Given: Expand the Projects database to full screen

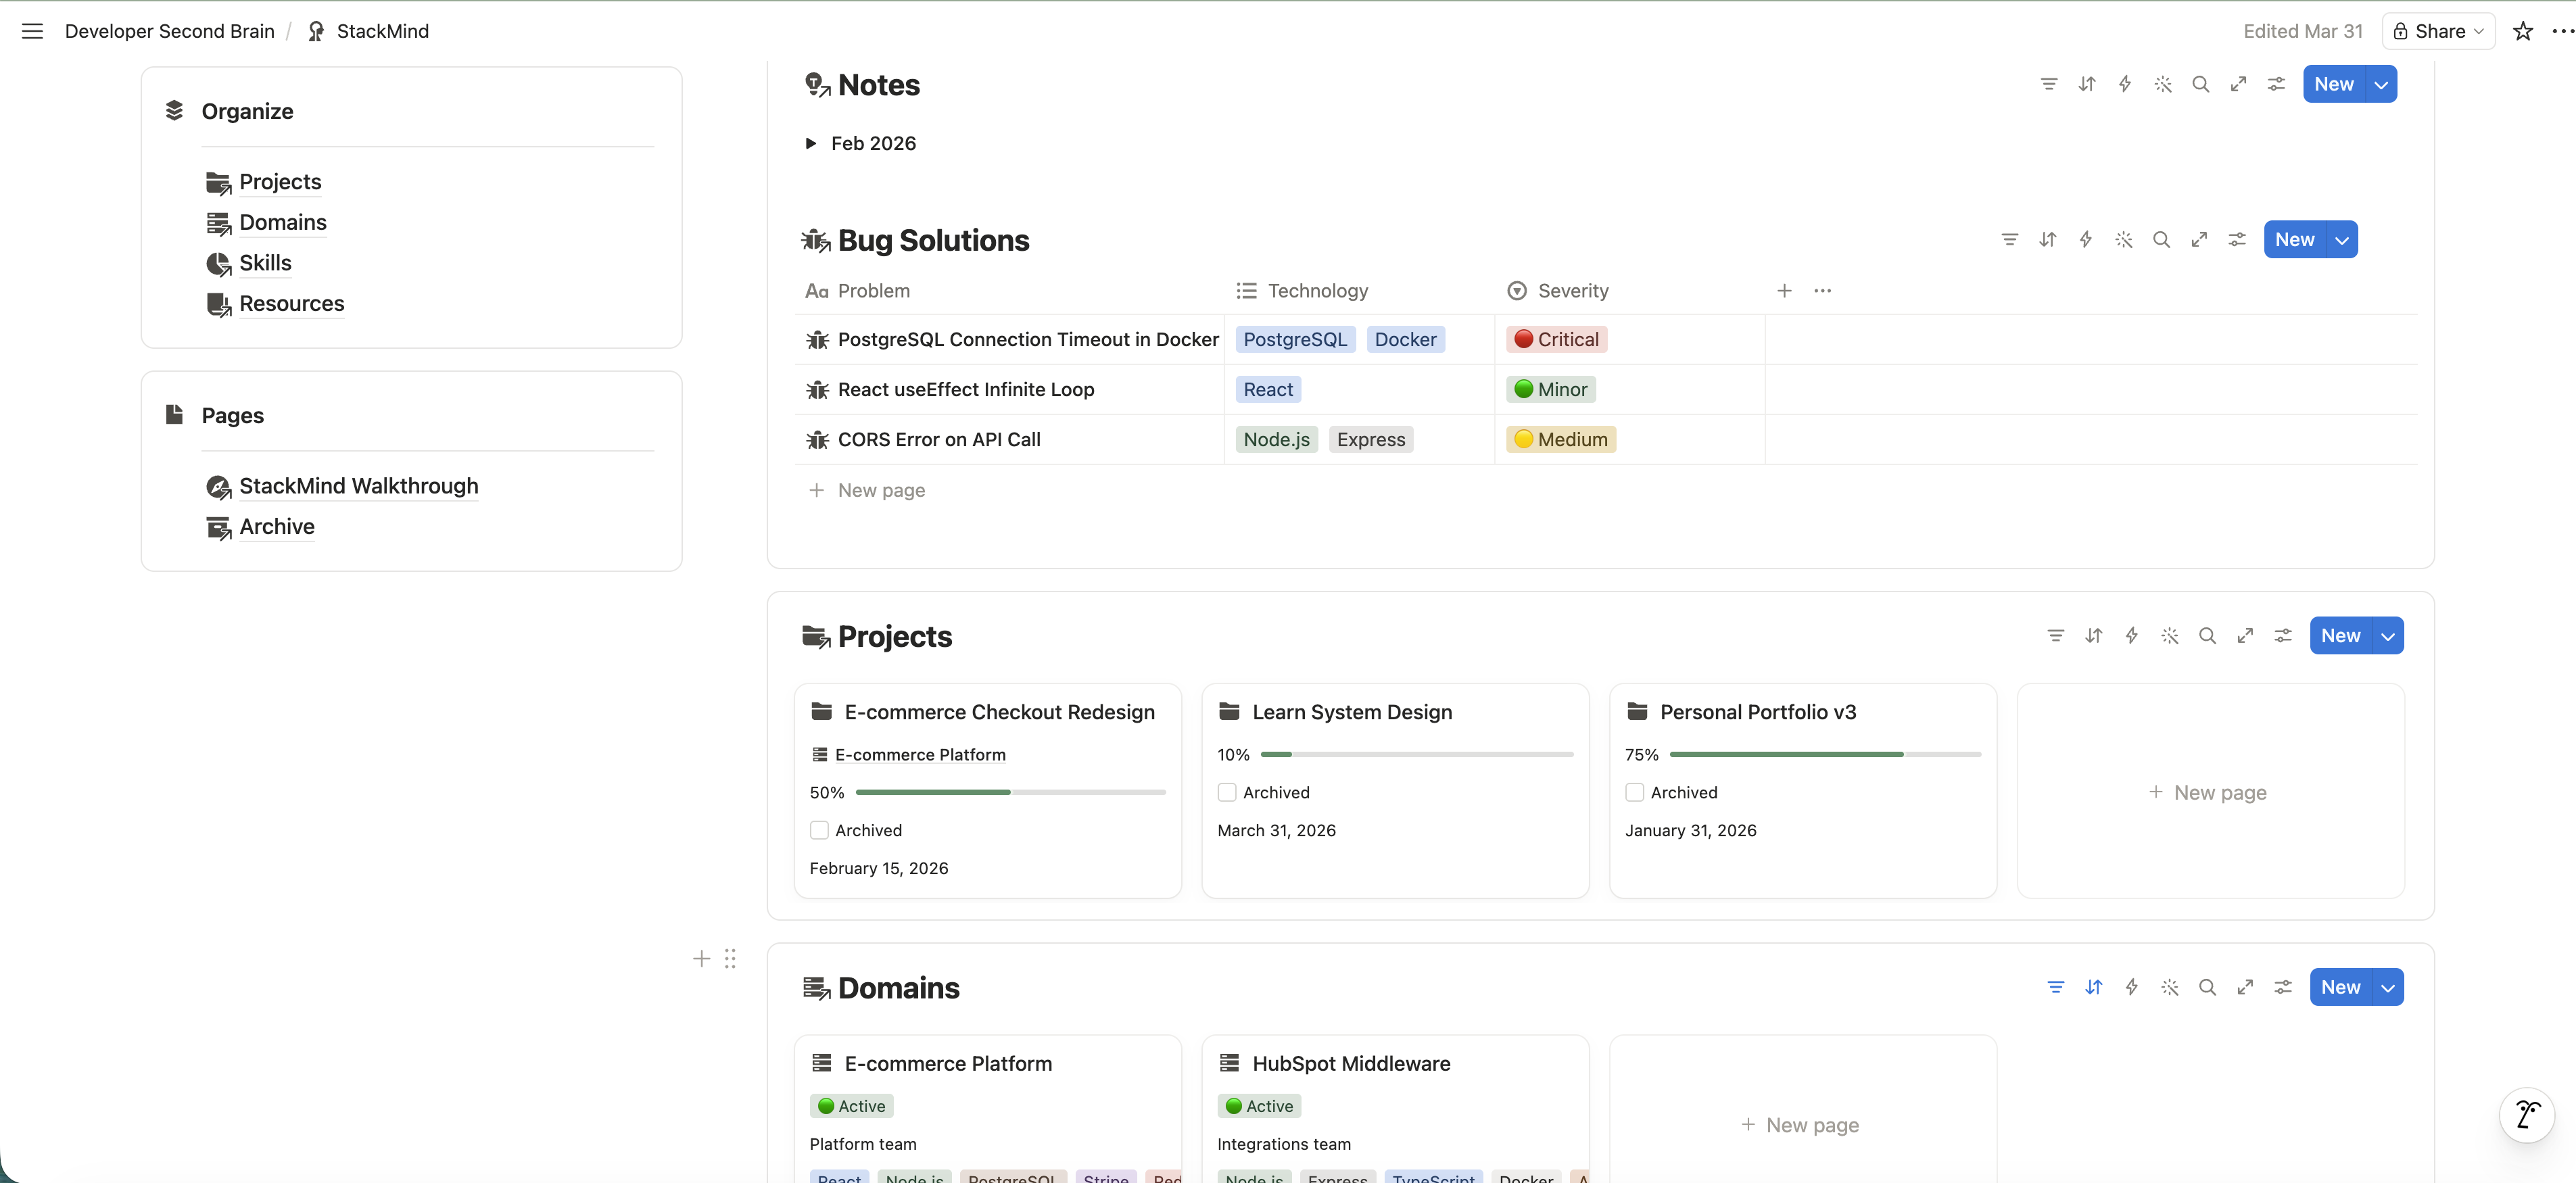Looking at the screenshot, I should (x=2245, y=635).
